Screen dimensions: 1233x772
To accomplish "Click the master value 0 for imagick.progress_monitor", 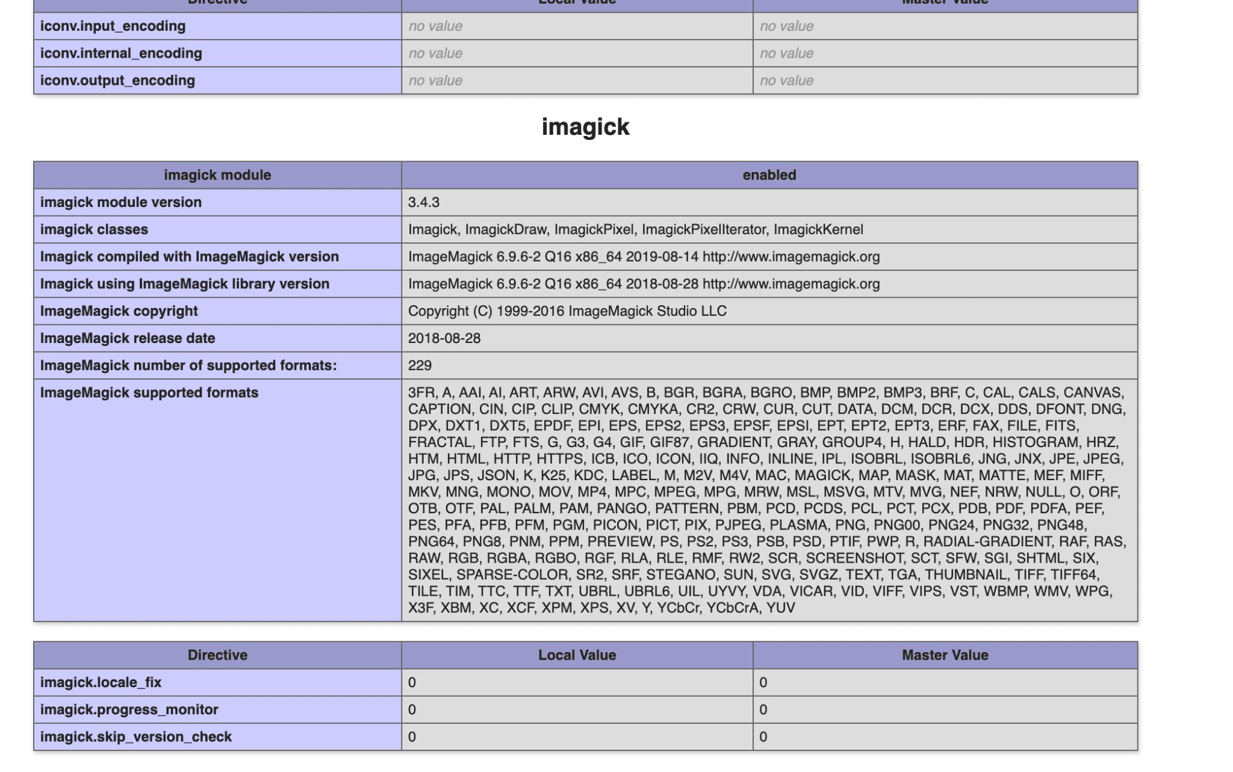I will 763,709.
